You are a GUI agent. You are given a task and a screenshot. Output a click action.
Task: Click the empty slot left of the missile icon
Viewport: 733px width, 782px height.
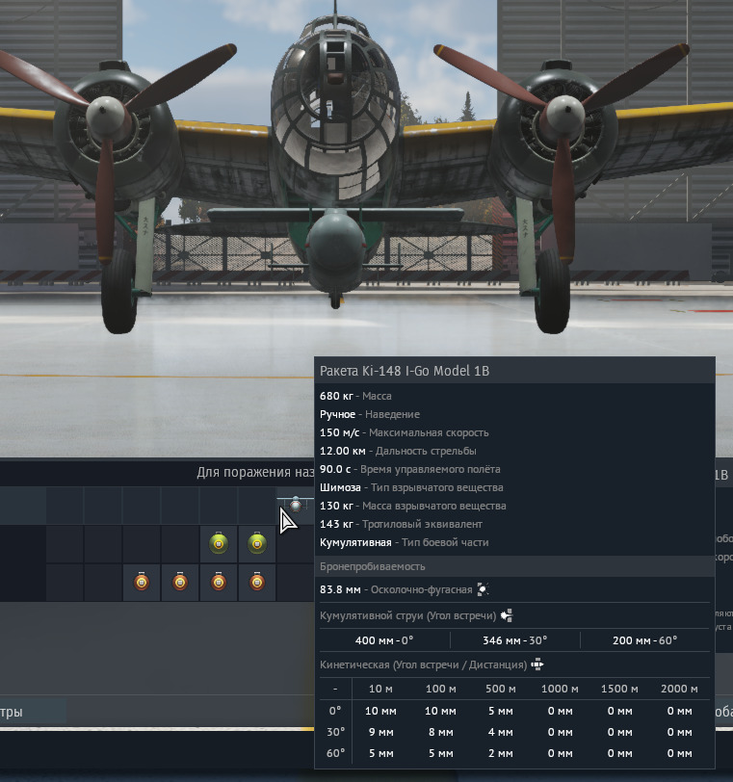coord(257,505)
